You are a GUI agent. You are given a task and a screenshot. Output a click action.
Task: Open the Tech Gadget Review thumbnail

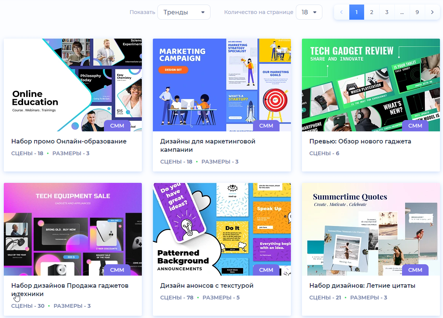(x=371, y=85)
